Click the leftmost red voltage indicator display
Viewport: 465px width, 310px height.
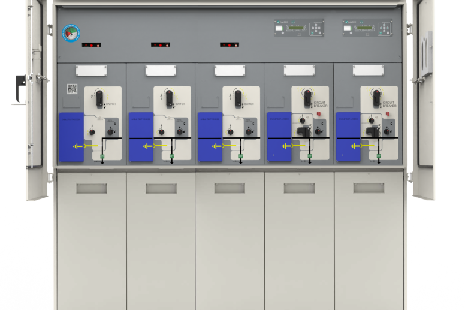coord(91,44)
